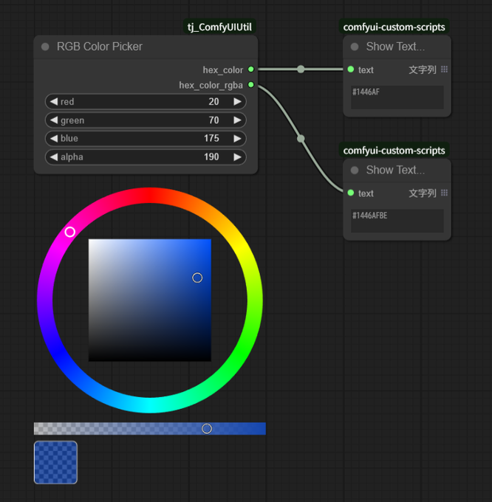Click the hex_color output label
The image size is (492, 502).
coord(223,70)
